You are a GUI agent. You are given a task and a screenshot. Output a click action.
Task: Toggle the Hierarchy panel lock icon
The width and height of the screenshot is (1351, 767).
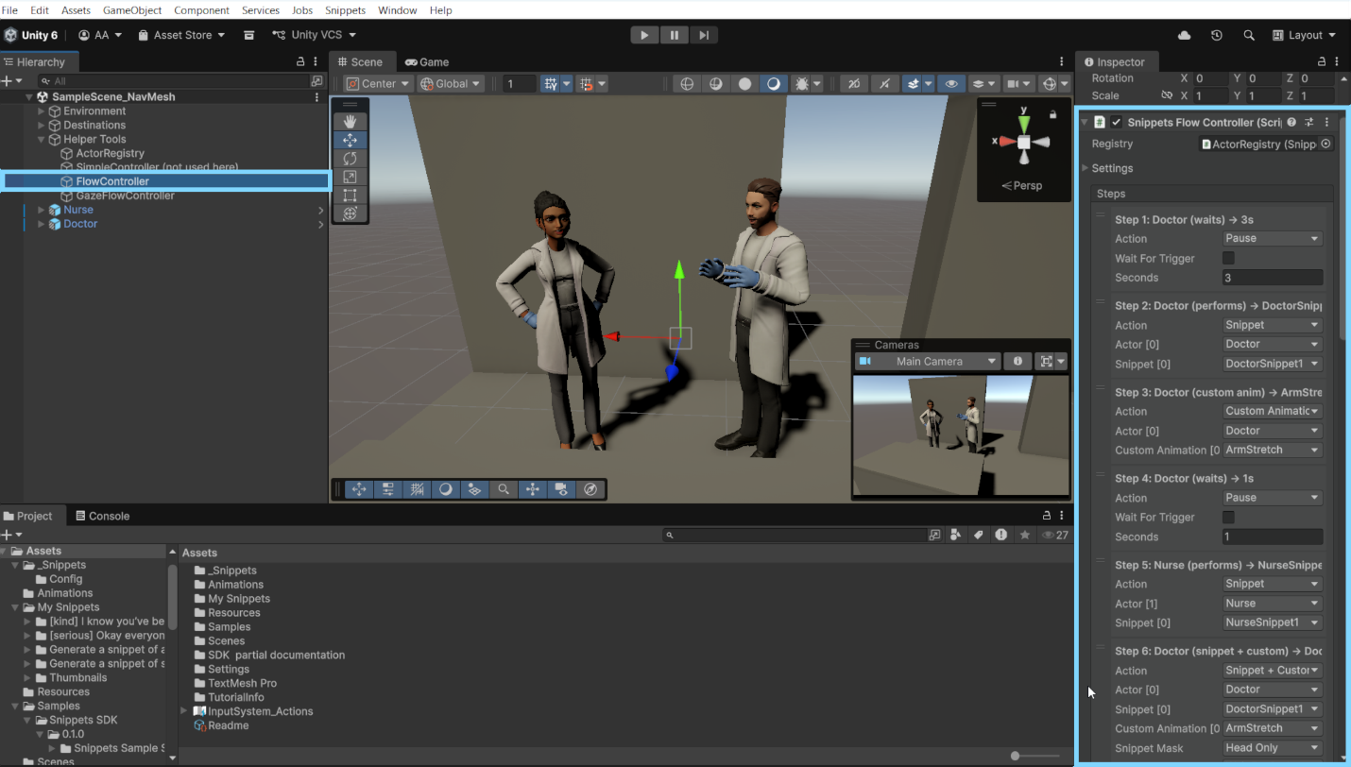(x=301, y=61)
